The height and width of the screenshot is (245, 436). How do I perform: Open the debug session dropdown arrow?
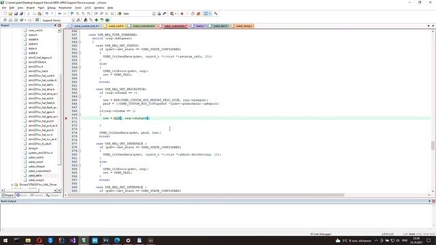tap(176, 14)
